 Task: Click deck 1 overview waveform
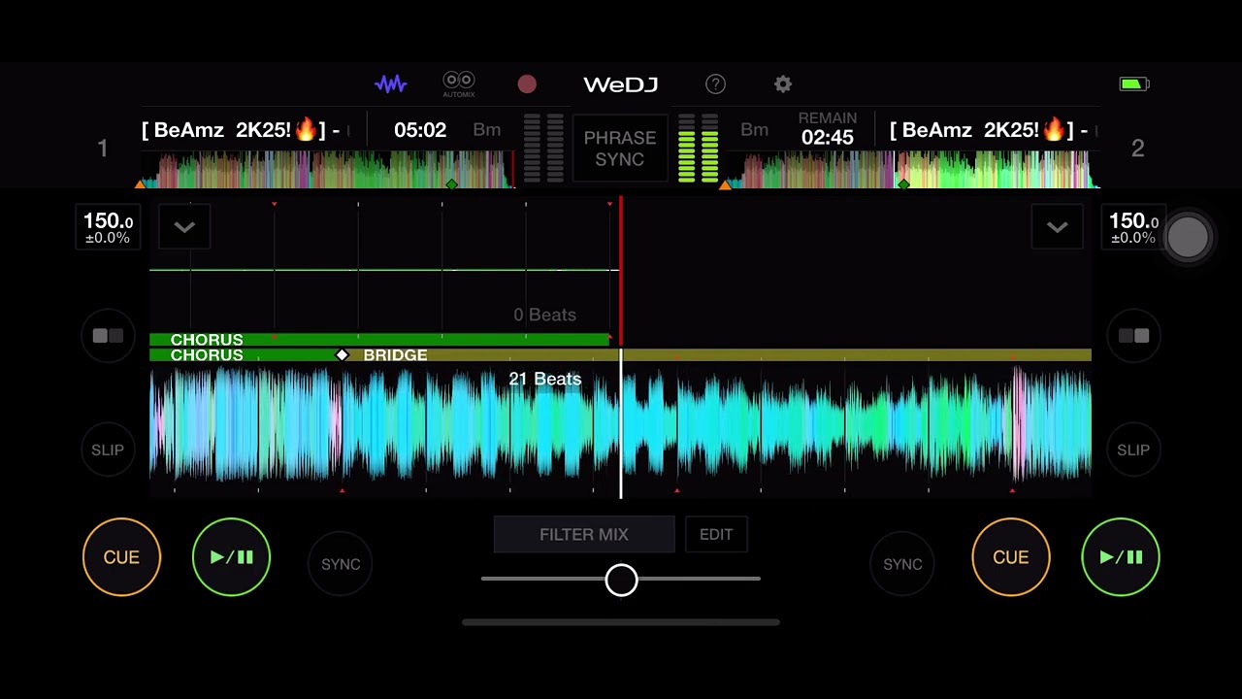pos(327,168)
